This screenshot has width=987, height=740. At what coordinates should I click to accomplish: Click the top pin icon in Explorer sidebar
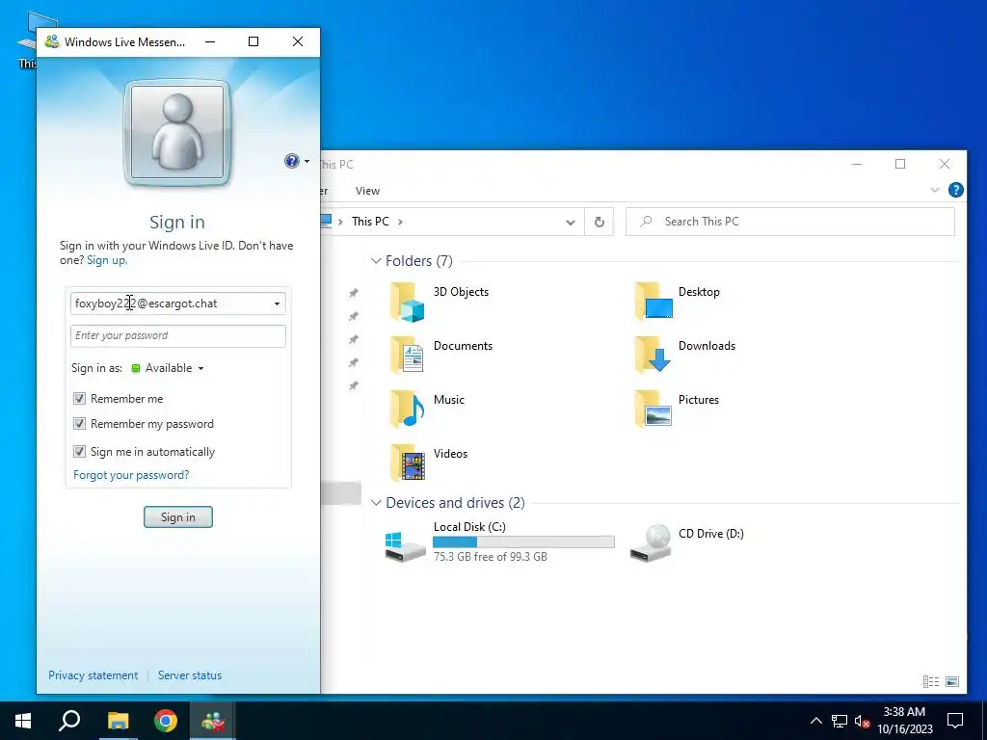[x=354, y=293]
